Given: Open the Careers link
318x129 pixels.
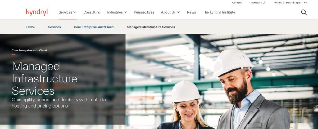Looking at the screenshot, I should 237,2.
